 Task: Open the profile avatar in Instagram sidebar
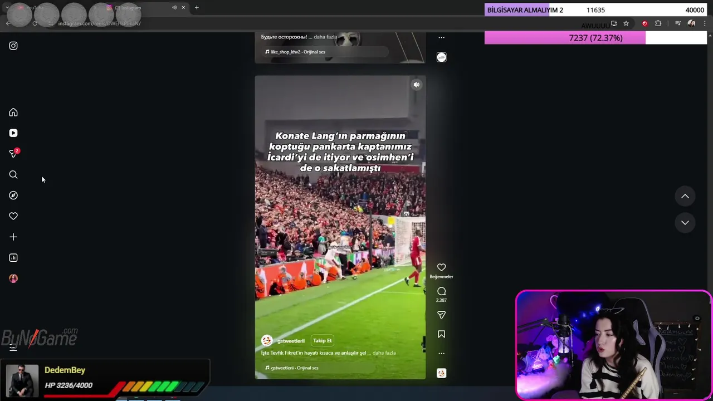[x=13, y=278]
